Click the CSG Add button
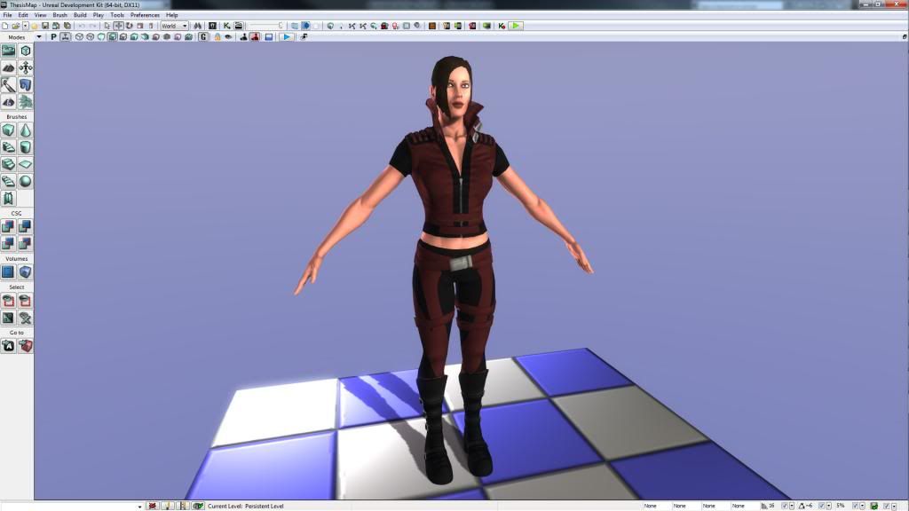This screenshot has height=511, width=909. pyautogui.click(x=9, y=227)
